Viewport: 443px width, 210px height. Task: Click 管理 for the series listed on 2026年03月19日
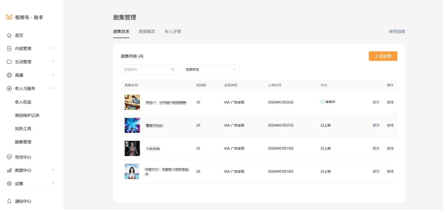click(x=390, y=148)
